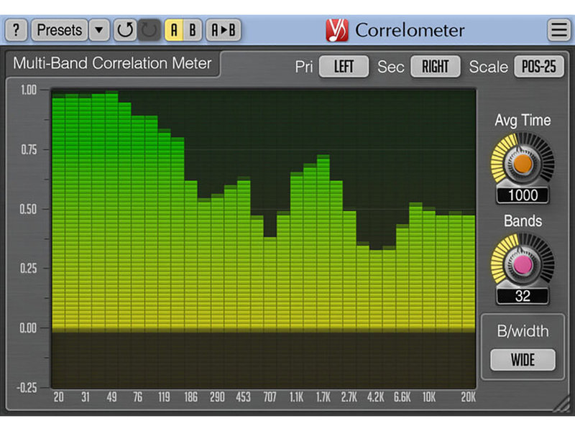This screenshot has width=575, height=431.
Task: Expand the presets dropdown arrow
Action: [99, 30]
